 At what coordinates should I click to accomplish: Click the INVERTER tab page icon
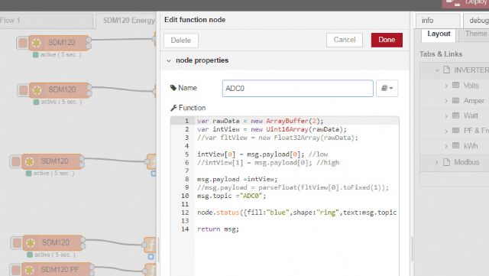coord(446,70)
